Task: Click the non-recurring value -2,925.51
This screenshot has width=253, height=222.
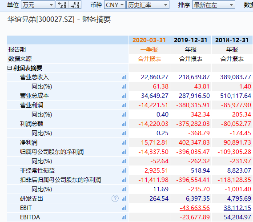Action: [x=155, y=170]
